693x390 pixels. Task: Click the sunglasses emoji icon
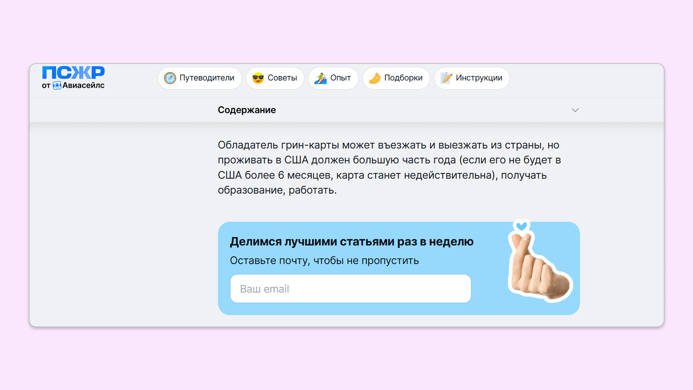click(x=258, y=78)
